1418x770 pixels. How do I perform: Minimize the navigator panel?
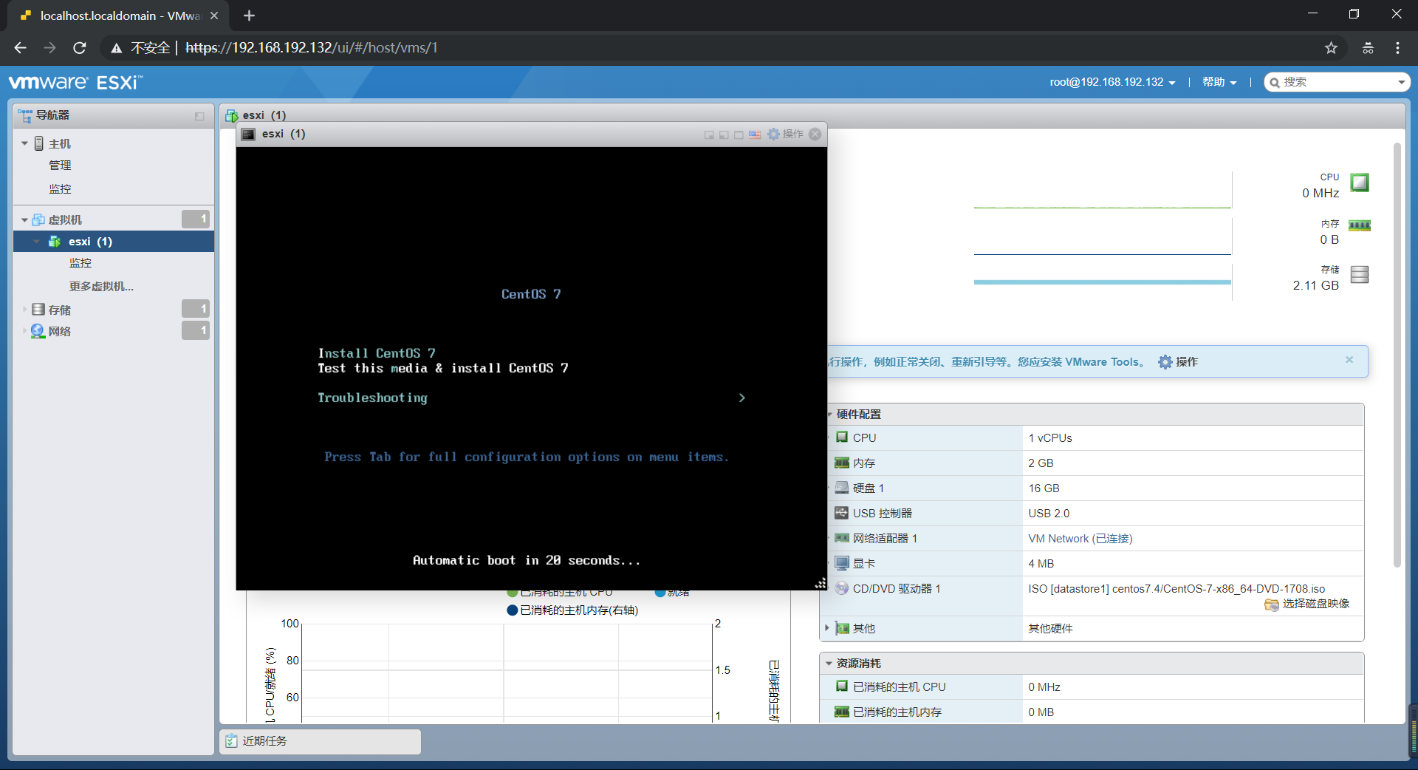click(x=199, y=116)
